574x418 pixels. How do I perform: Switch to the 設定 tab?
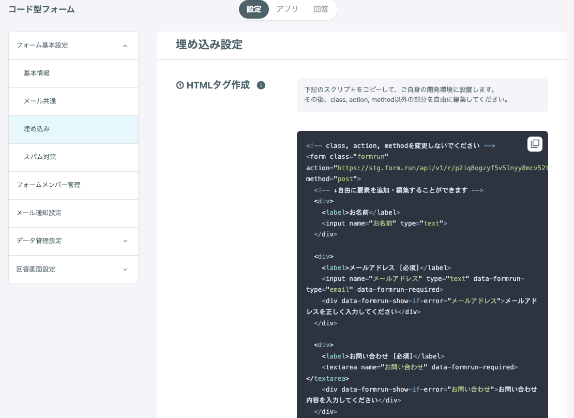[254, 9]
